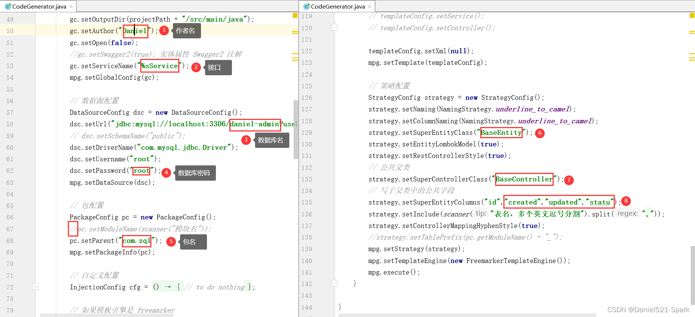
Task: Click 'mpg.setPackageInfo(pc);' statement
Action: [x=112, y=252]
